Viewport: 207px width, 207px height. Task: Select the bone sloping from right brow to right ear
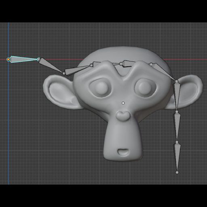pos(164,72)
